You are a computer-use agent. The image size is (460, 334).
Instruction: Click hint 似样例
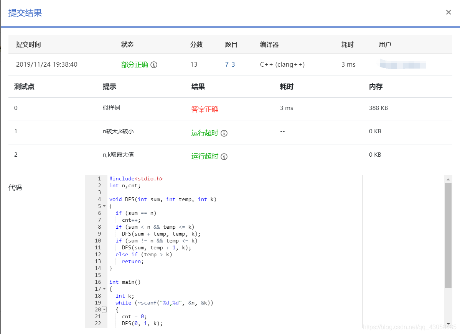pyautogui.click(x=111, y=108)
